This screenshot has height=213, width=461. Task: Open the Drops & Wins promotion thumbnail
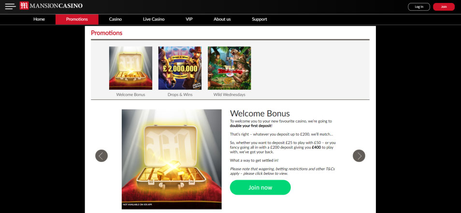coord(180,68)
